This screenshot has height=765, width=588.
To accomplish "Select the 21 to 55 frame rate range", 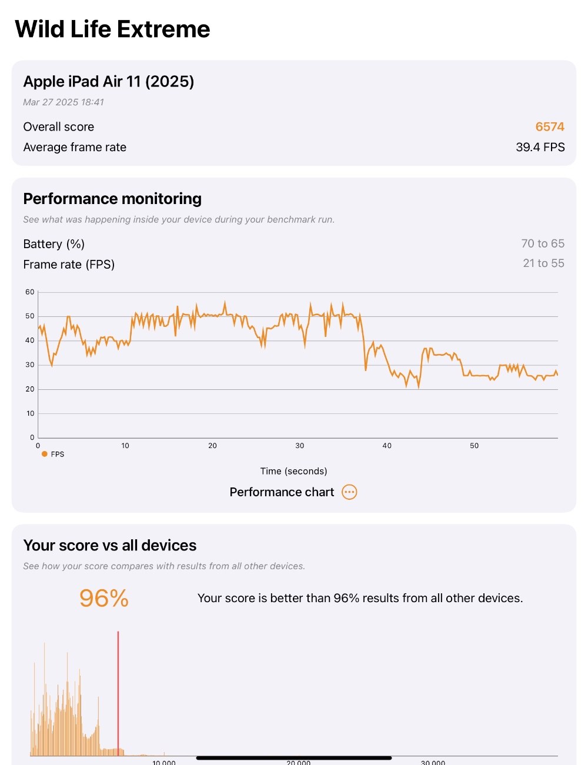I will [x=544, y=263].
